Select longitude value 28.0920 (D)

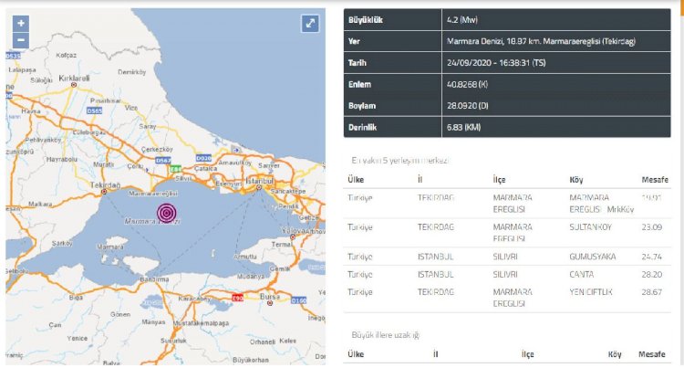(x=467, y=106)
